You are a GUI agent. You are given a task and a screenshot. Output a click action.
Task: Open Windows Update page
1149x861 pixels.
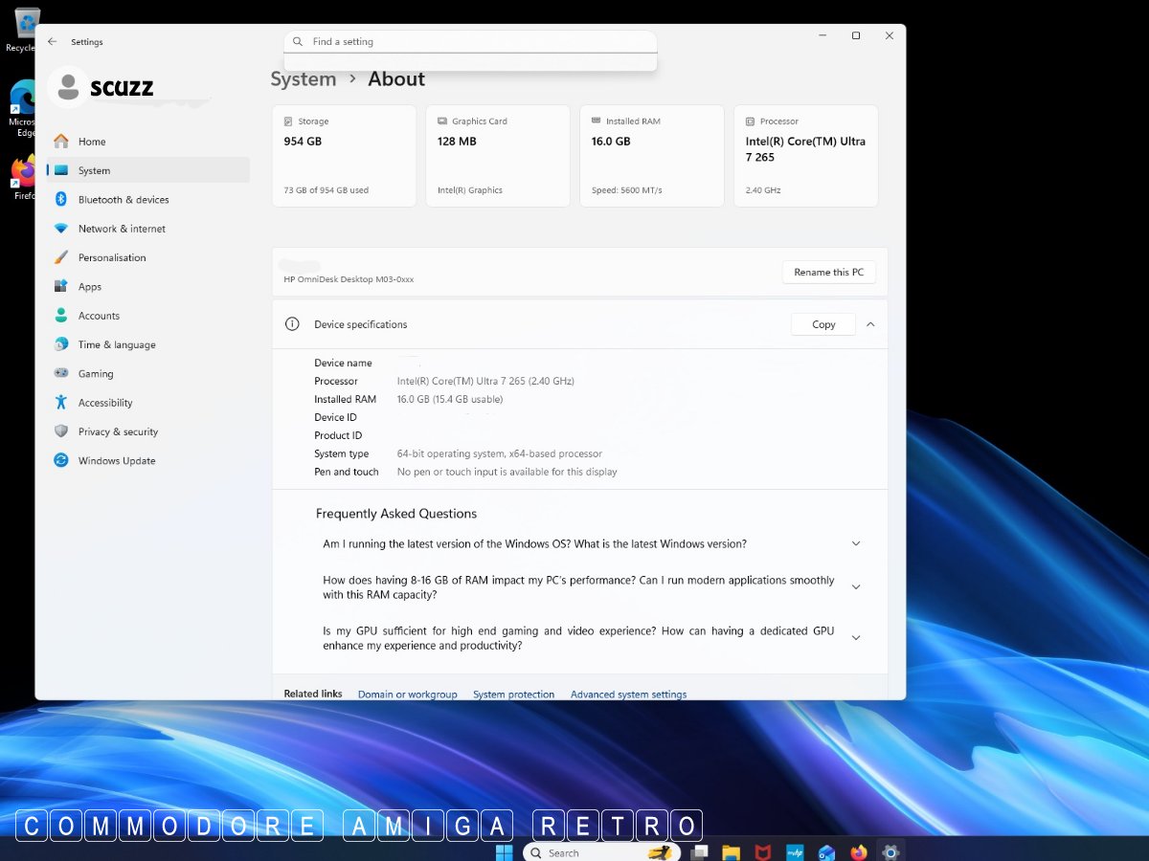[x=117, y=461]
